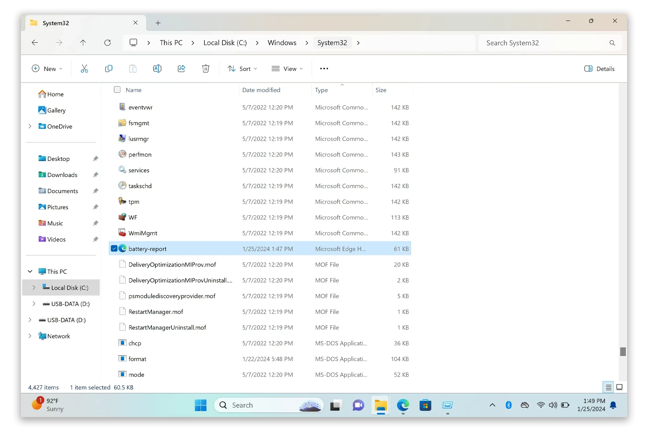Click the Share icon in toolbar
648x431 pixels.
click(181, 69)
